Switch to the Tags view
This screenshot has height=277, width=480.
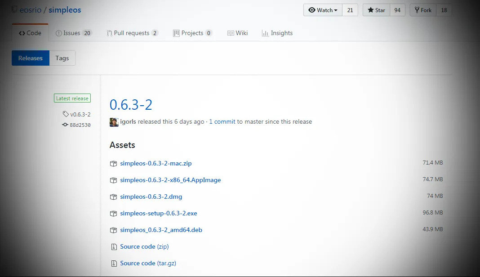point(62,58)
